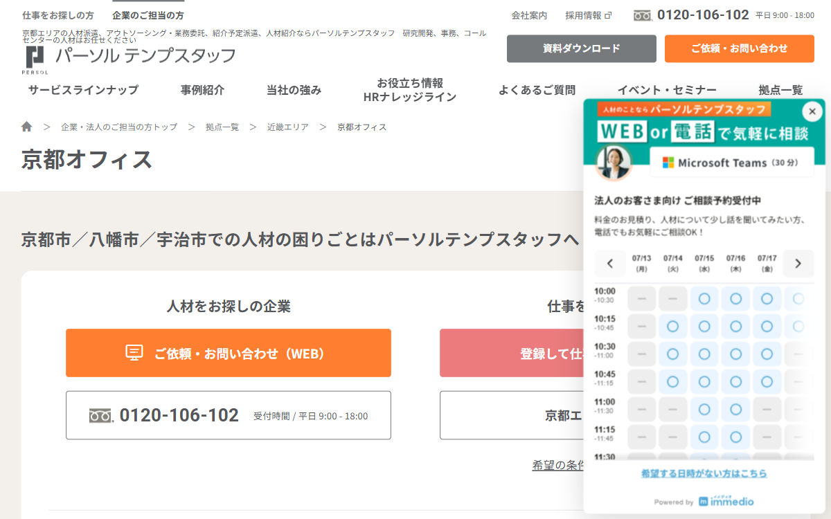The width and height of the screenshot is (831, 519).
Task: Click the 10:00 -10:30 time label
Action: pyautogui.click(x=605, y=295)
